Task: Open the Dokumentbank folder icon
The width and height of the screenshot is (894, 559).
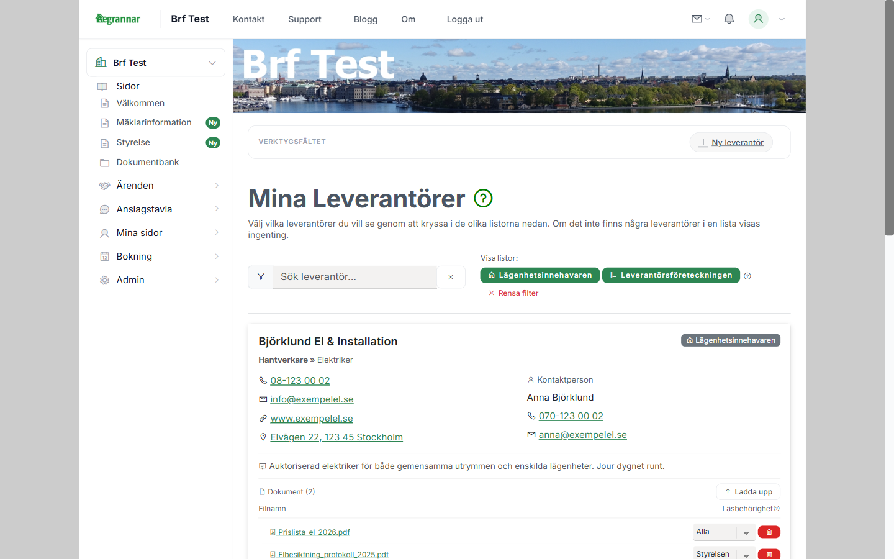Action: click(104, 162)
